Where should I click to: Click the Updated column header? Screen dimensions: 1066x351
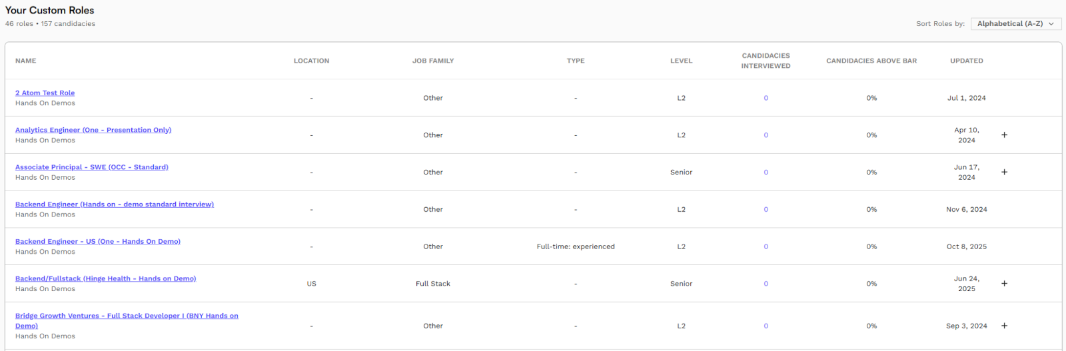pos(967,61)
